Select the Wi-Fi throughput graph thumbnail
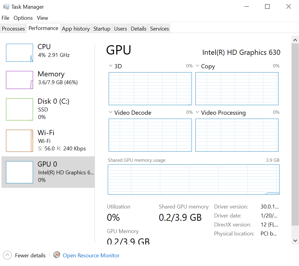 [20, 141]
